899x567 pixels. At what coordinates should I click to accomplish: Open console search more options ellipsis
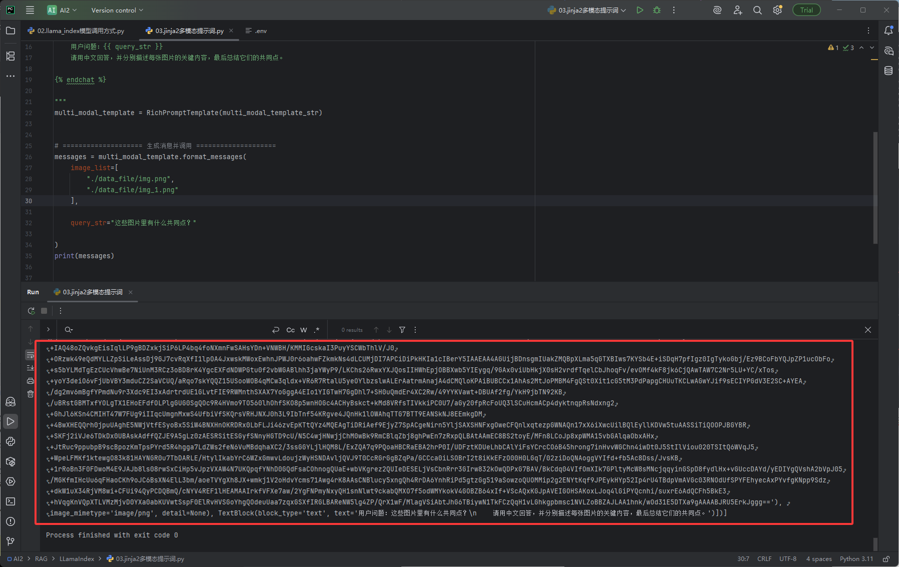pyautogui.click(x=415, y=330)
